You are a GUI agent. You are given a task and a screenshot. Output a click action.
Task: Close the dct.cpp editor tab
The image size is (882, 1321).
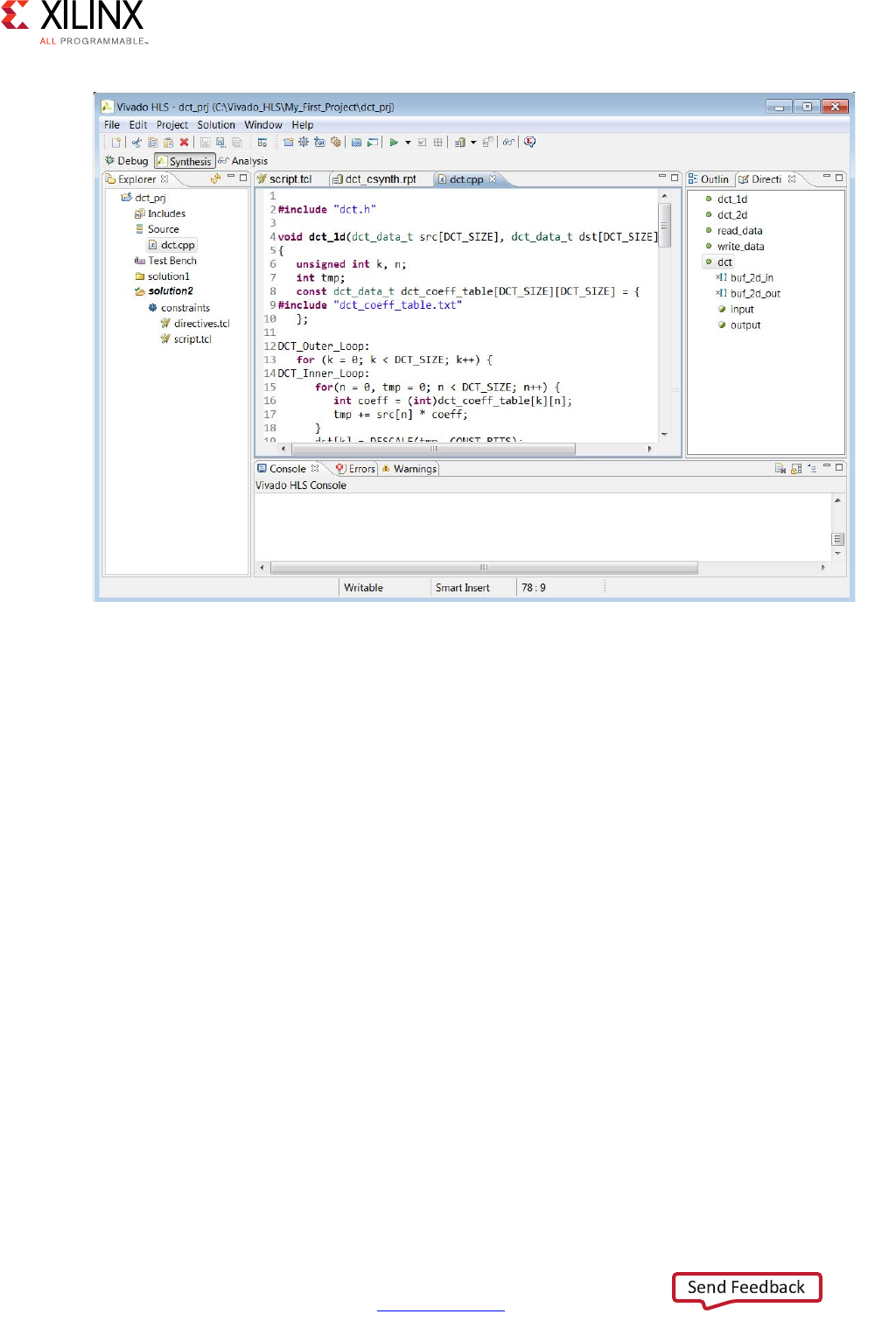click(x=493, y=179)
